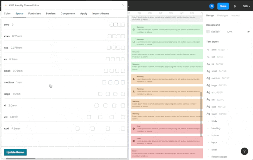The width and height of the screenshot is (253, 160).
Task: Click the zero space value 0
Action: coord(13,25)
